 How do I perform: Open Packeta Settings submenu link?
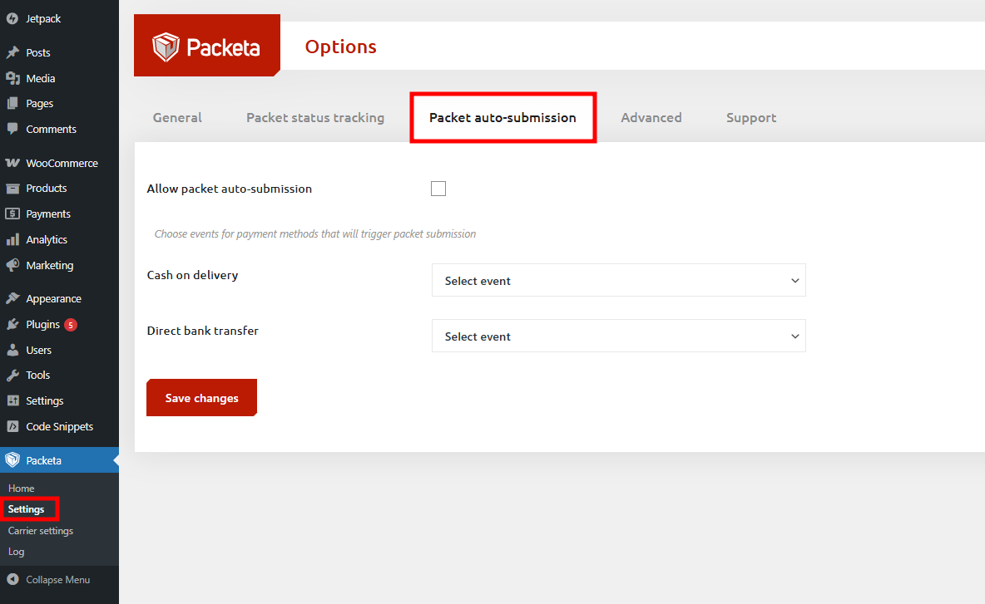(27, 509)
